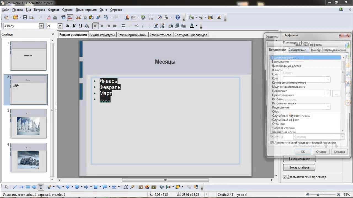Click the Показ слайдов button
The height and width of the screenshot is (198, 353).
[299, 167]
